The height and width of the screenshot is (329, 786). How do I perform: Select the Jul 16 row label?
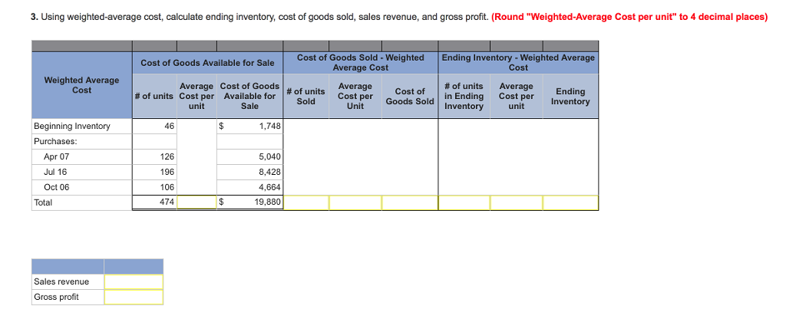tap(55, 172)
